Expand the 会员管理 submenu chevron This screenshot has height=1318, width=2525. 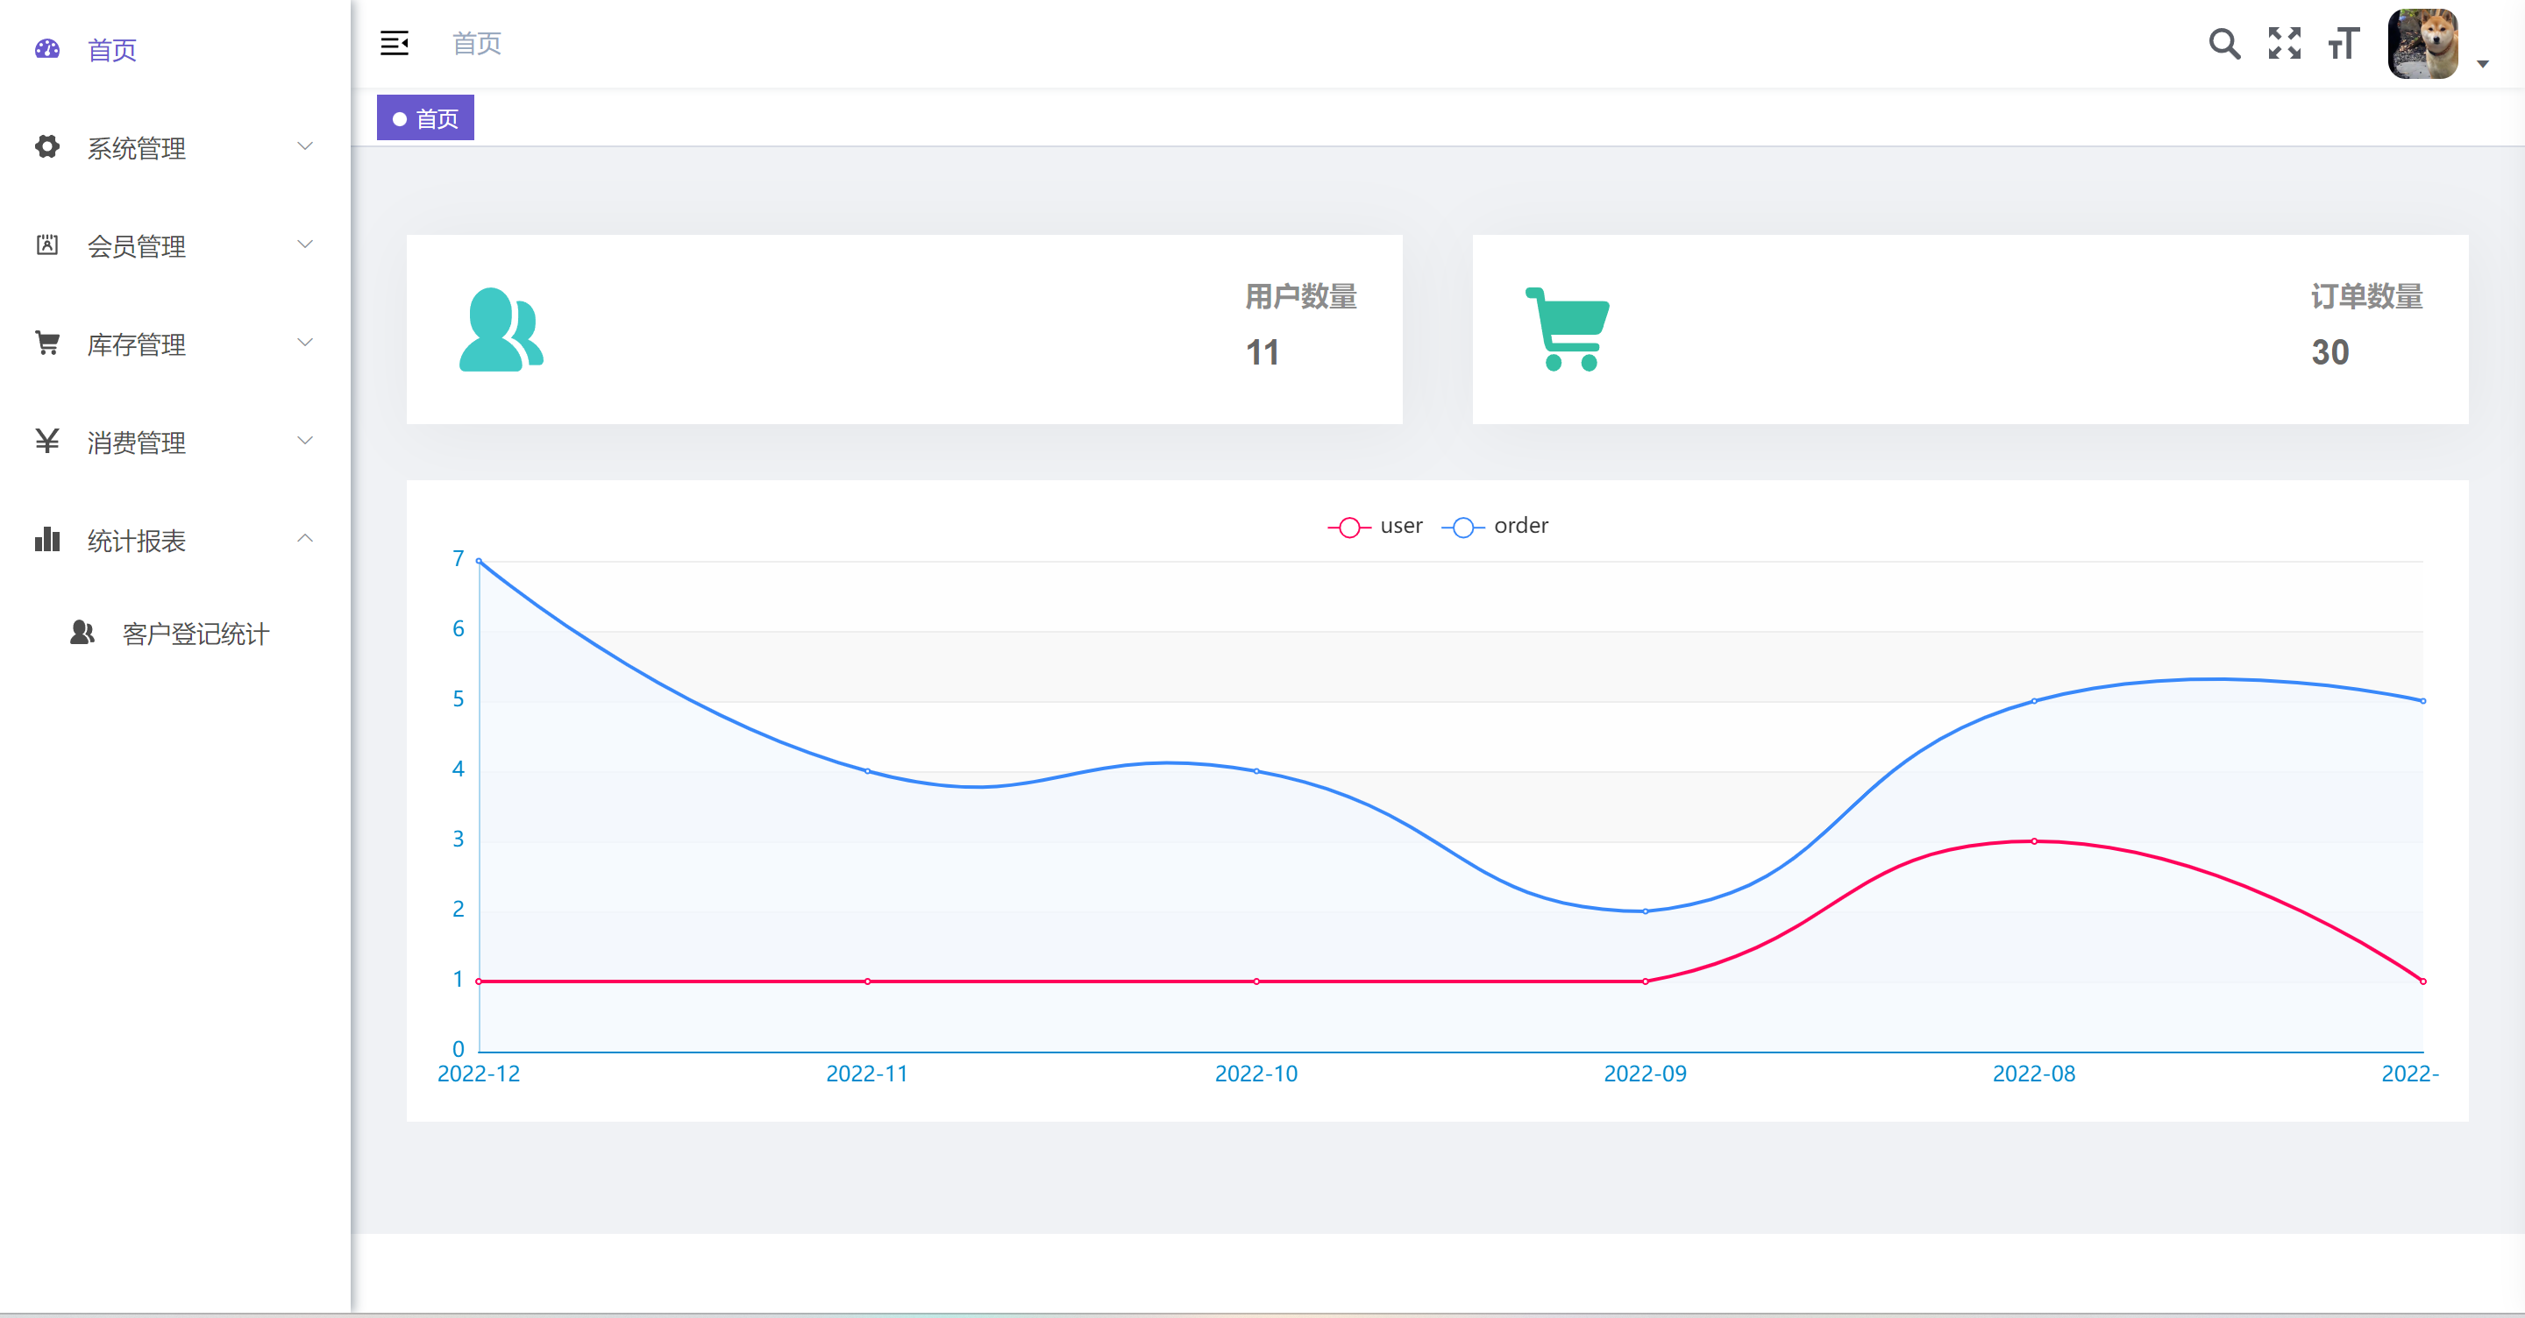click(305, 244)
